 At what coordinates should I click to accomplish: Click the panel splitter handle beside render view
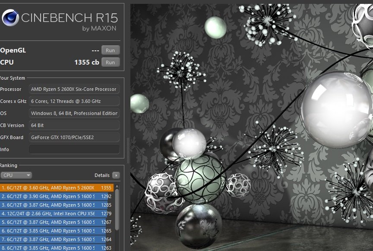pos(128,150)
